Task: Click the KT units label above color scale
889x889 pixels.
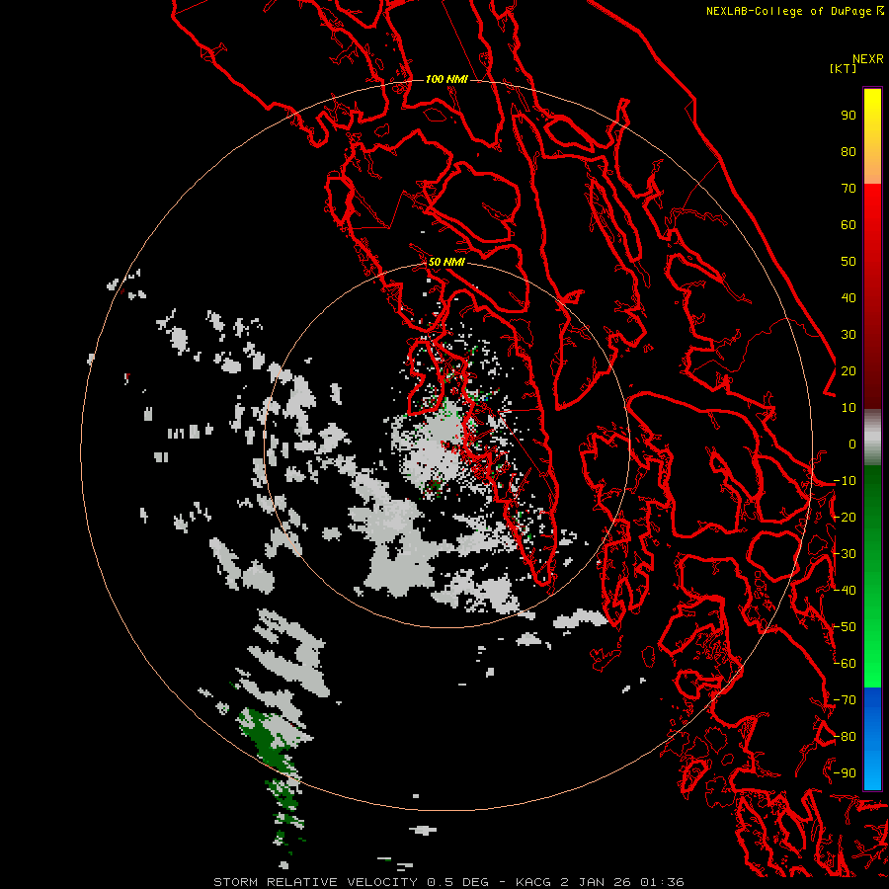Action: (x=843, y=68)
